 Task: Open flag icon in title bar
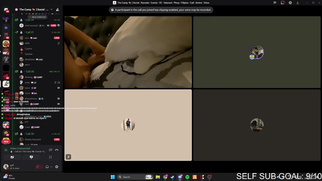[275, 3]
